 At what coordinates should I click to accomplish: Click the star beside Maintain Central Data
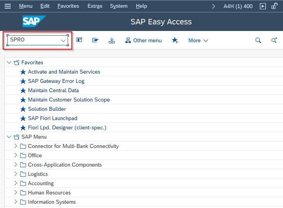[23, 90]
